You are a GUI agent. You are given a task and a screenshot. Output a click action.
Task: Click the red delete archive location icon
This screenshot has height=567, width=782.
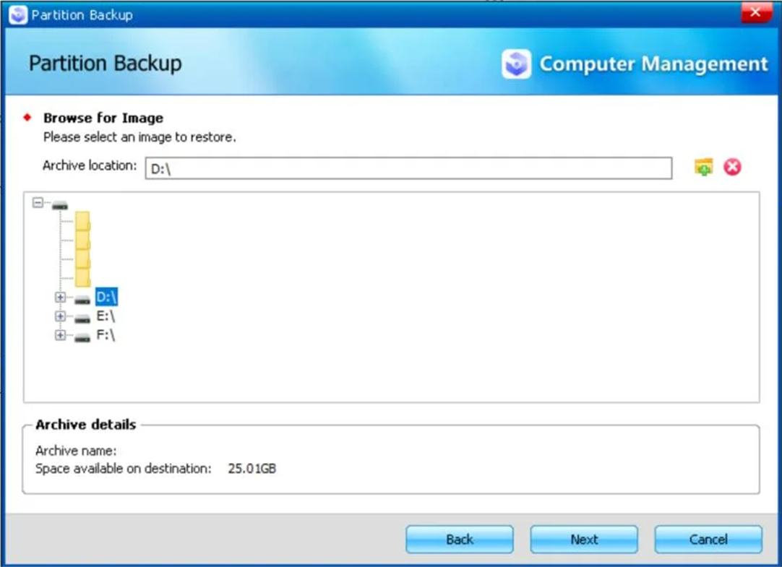click(733, 167)
